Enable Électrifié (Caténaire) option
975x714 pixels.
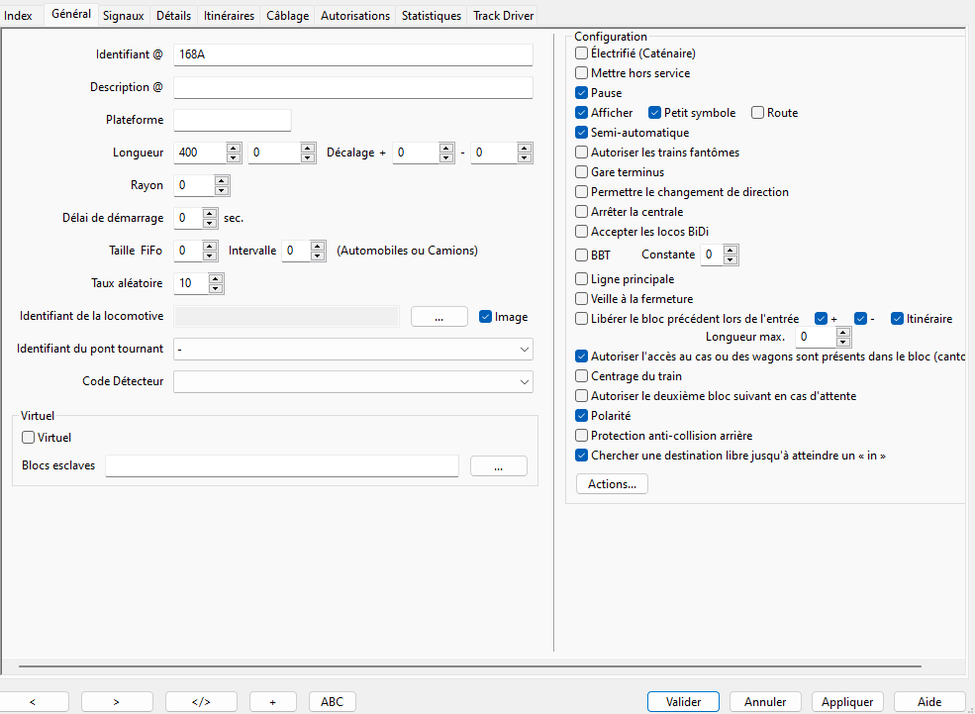point(581,53)
